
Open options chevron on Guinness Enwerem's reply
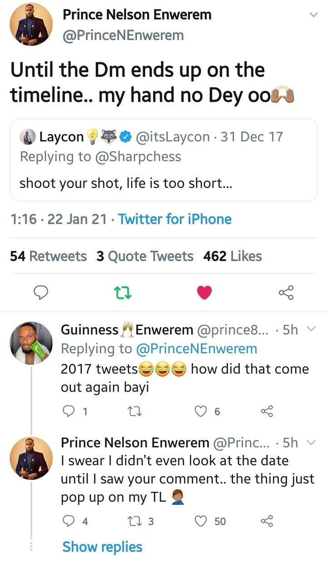pos(311,329)
